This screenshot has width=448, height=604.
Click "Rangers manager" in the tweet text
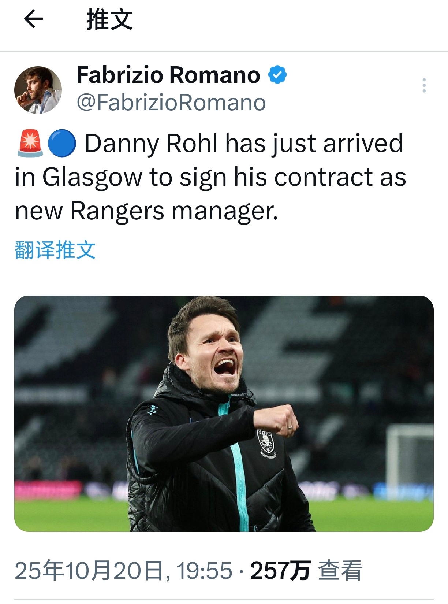174,211
